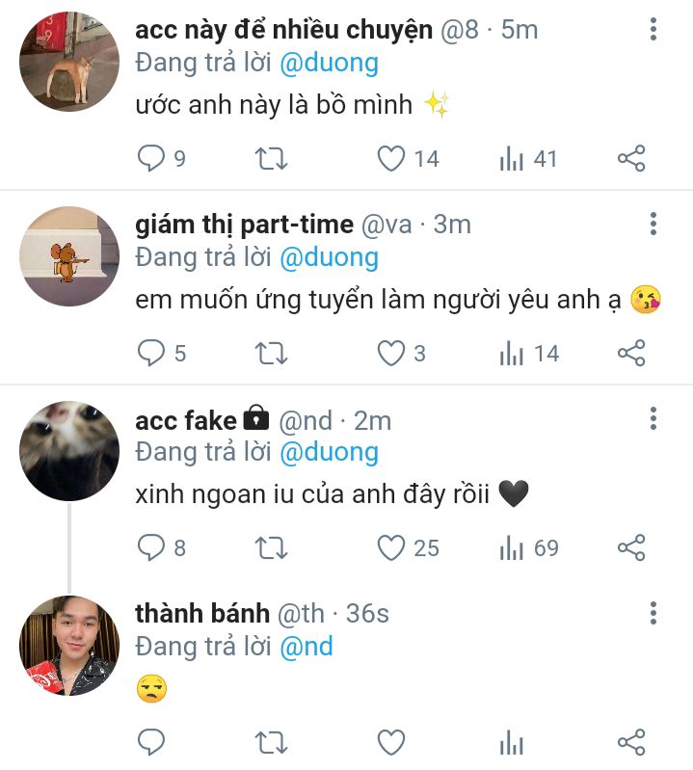
Task: Open more options for "acc này để nhiều chuyện" tweet
Action: (653, 30)
